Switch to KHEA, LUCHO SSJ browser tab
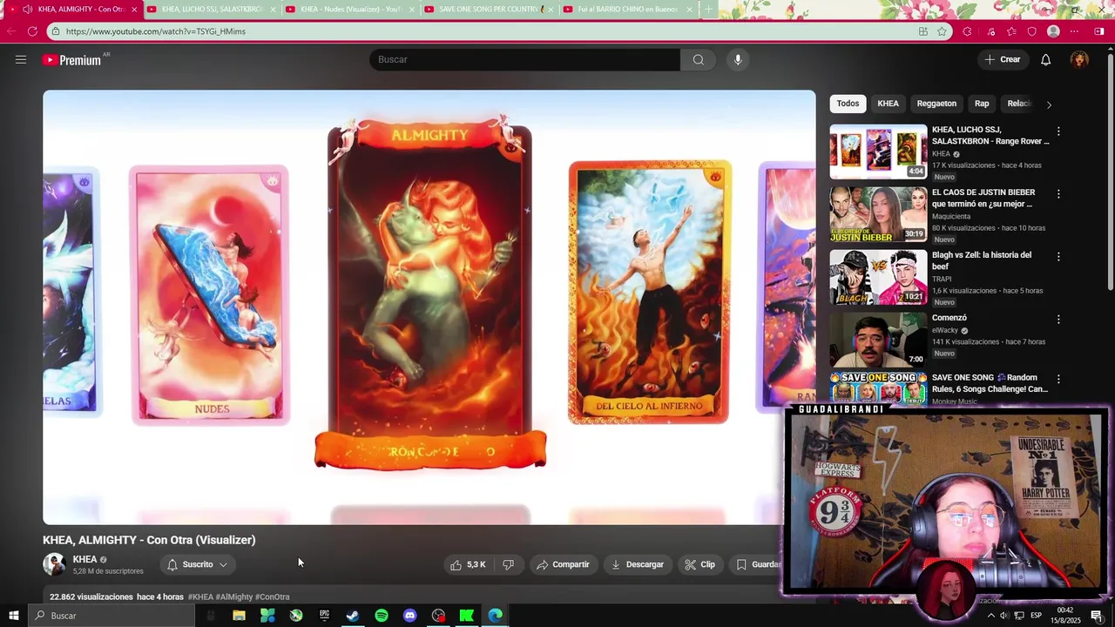This screenshot has height=627, width=1115. tap(212, 10)
